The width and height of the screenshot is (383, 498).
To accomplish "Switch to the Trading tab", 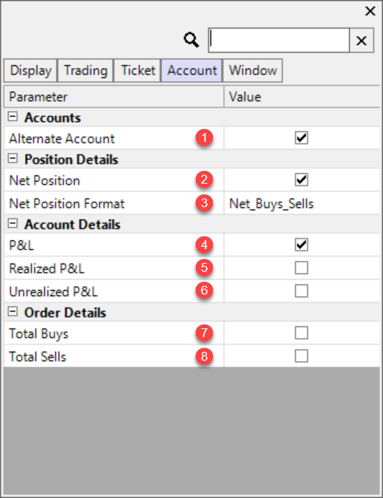I will tap(85, 71).
